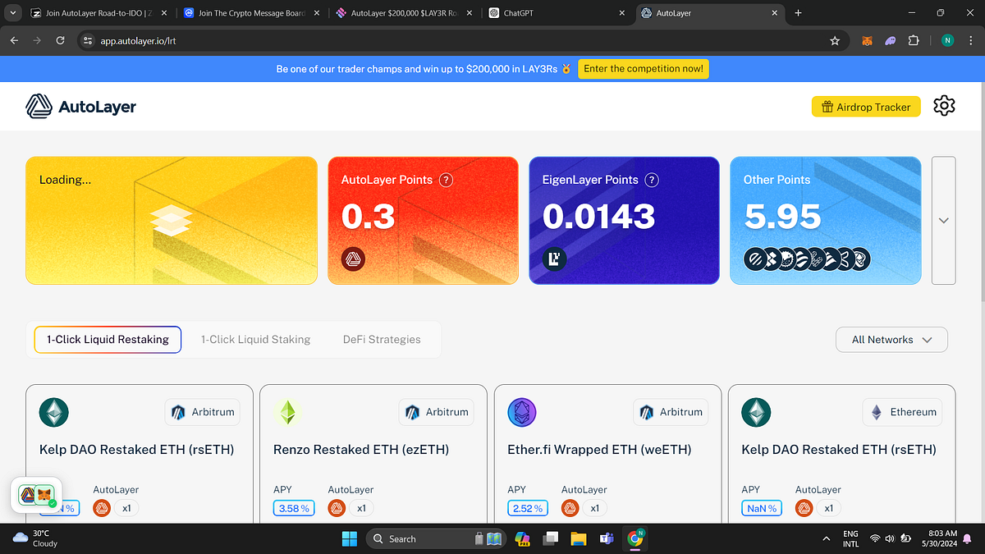Click the Ethereum network icon on the rightmost card
985x554 pixels.
[x=902, y=412]
